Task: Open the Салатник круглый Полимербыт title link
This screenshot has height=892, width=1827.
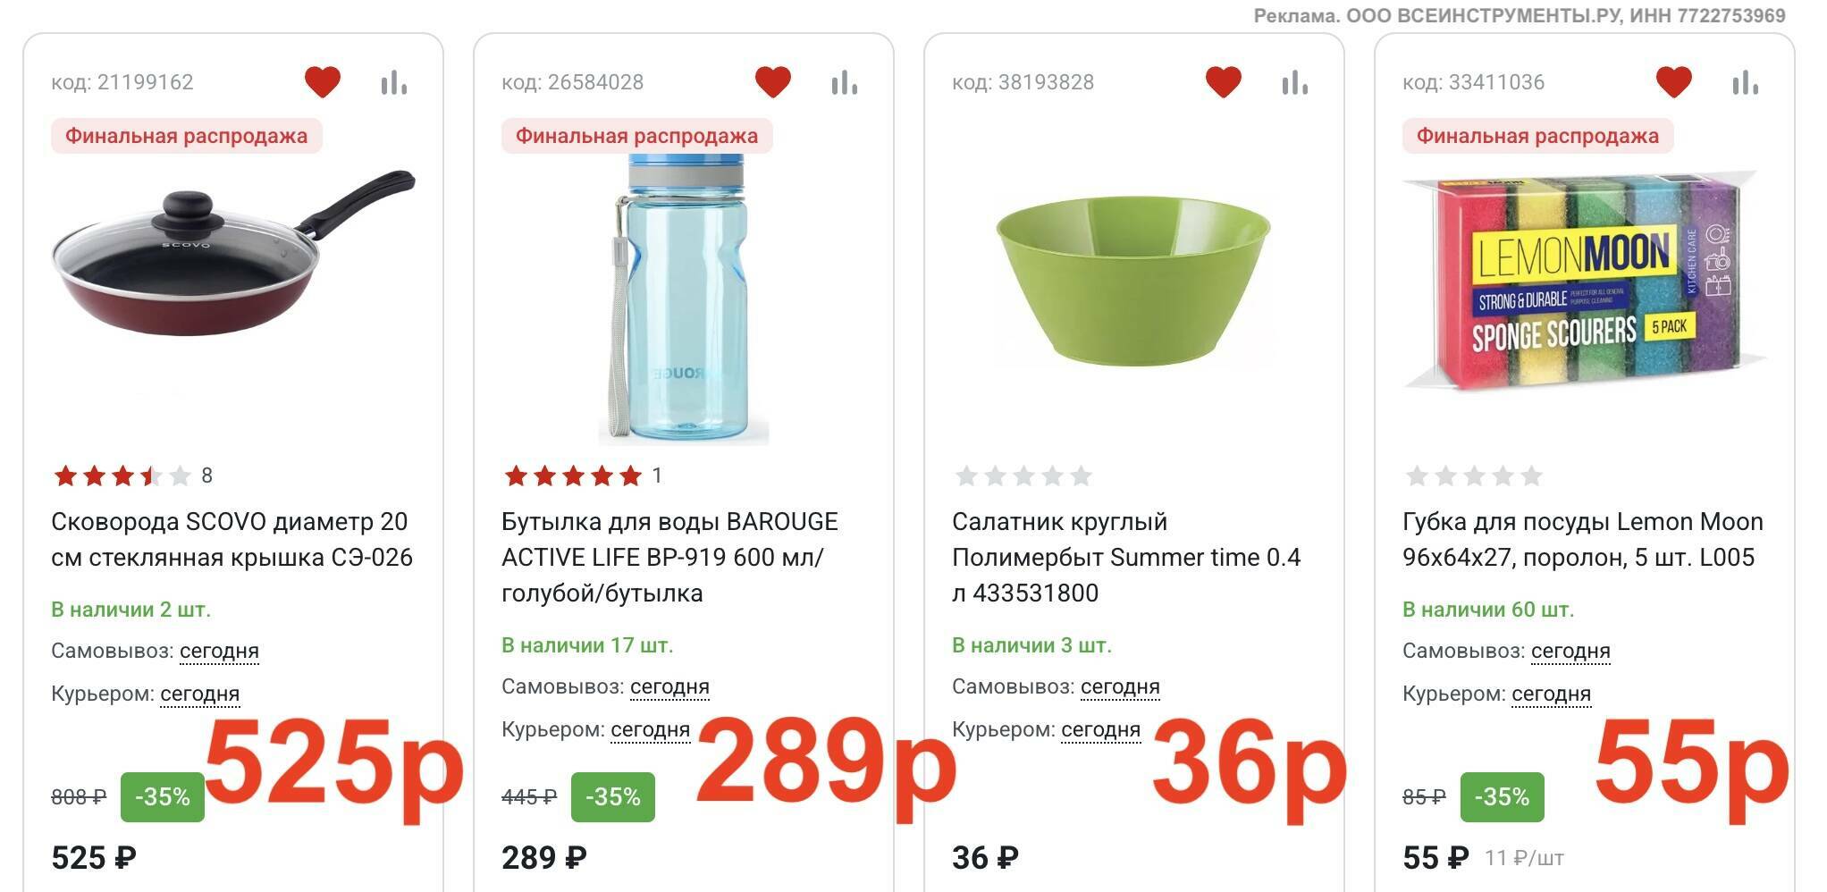Action: coord(1125,557)
